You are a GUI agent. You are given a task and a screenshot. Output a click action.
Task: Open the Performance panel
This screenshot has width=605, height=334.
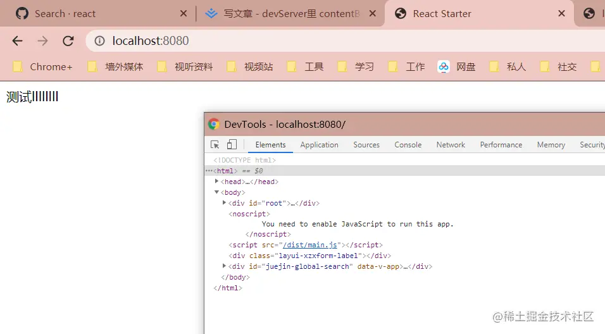click(x=501, y=145)
